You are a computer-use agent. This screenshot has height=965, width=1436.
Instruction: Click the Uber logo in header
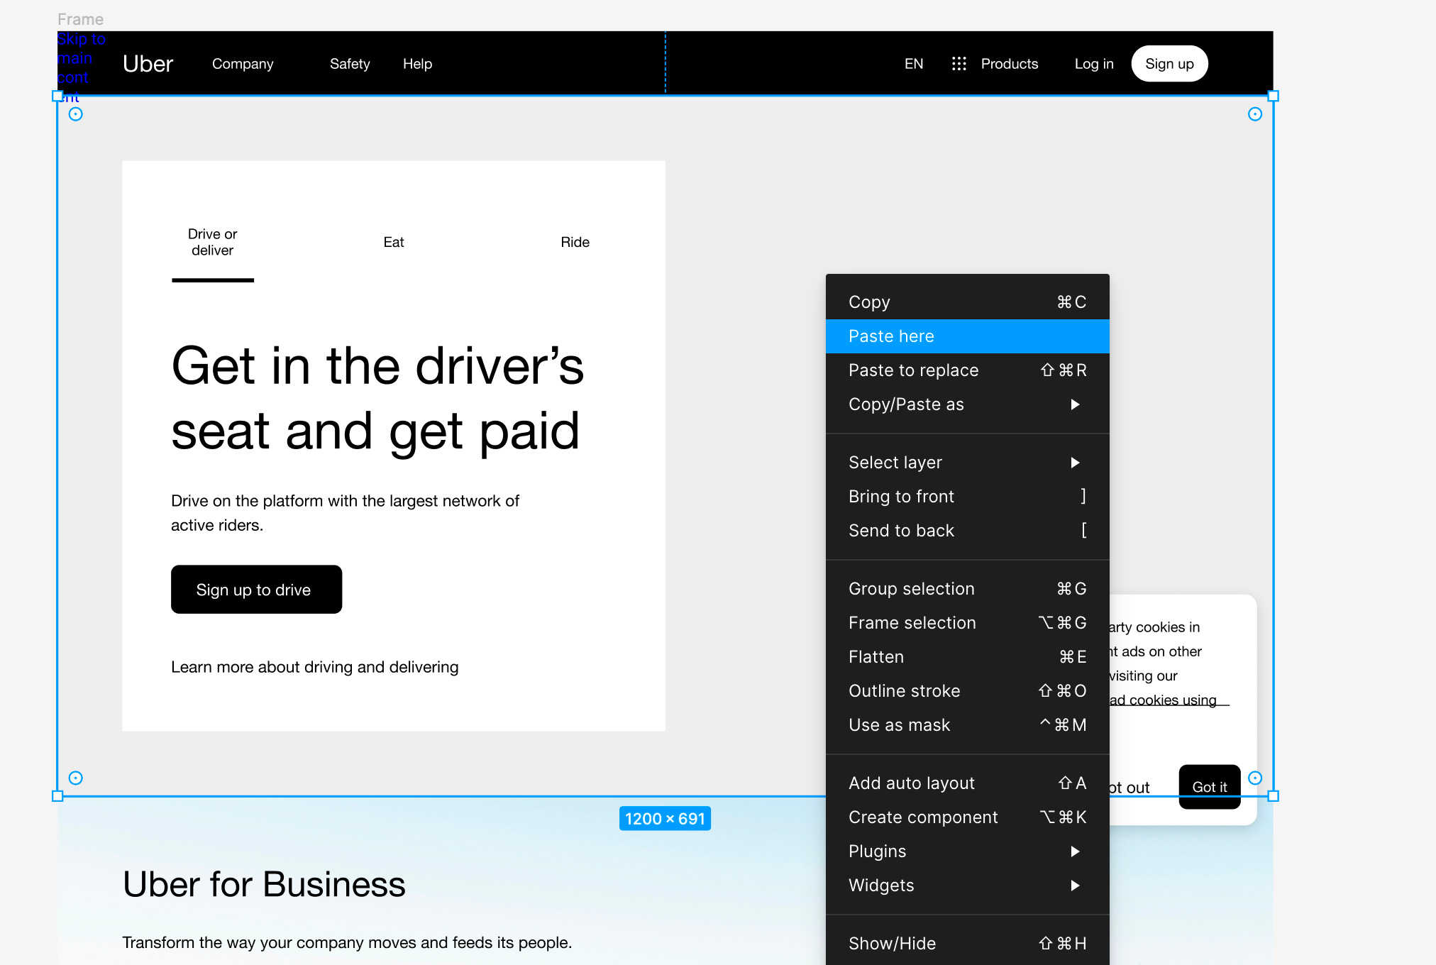148,64
